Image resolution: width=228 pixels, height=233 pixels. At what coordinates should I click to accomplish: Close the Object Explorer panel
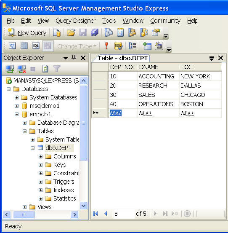click(83, 58)
